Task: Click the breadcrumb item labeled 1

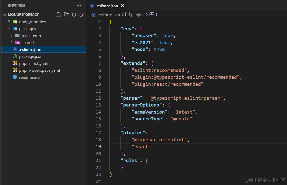Action: click(156, 15)
